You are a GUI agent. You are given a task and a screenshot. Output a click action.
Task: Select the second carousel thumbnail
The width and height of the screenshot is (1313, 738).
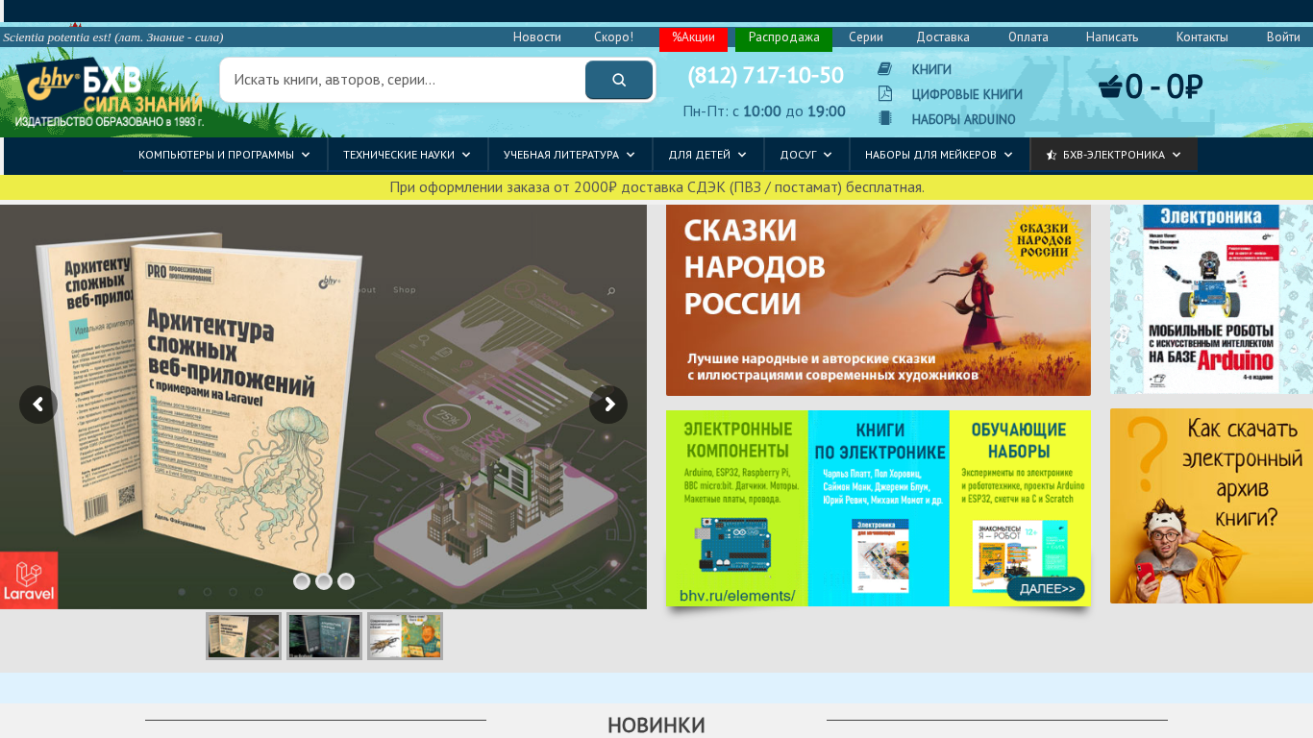[324, 636]
